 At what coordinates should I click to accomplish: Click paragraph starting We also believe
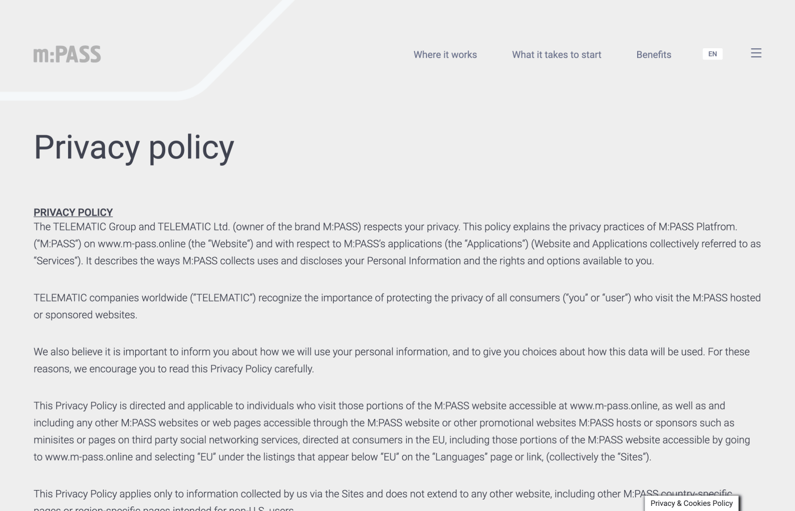pyautogui.click(x=391, y=360)
